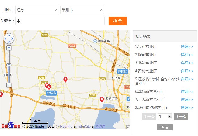
Task: Click the NavInfo attribution link
Action: click(66, 126)
